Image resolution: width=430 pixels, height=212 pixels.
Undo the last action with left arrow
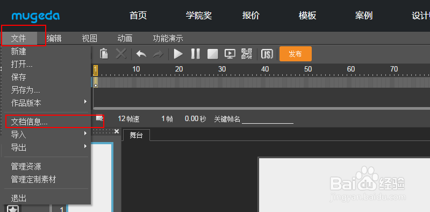click(x=141, y=54)
